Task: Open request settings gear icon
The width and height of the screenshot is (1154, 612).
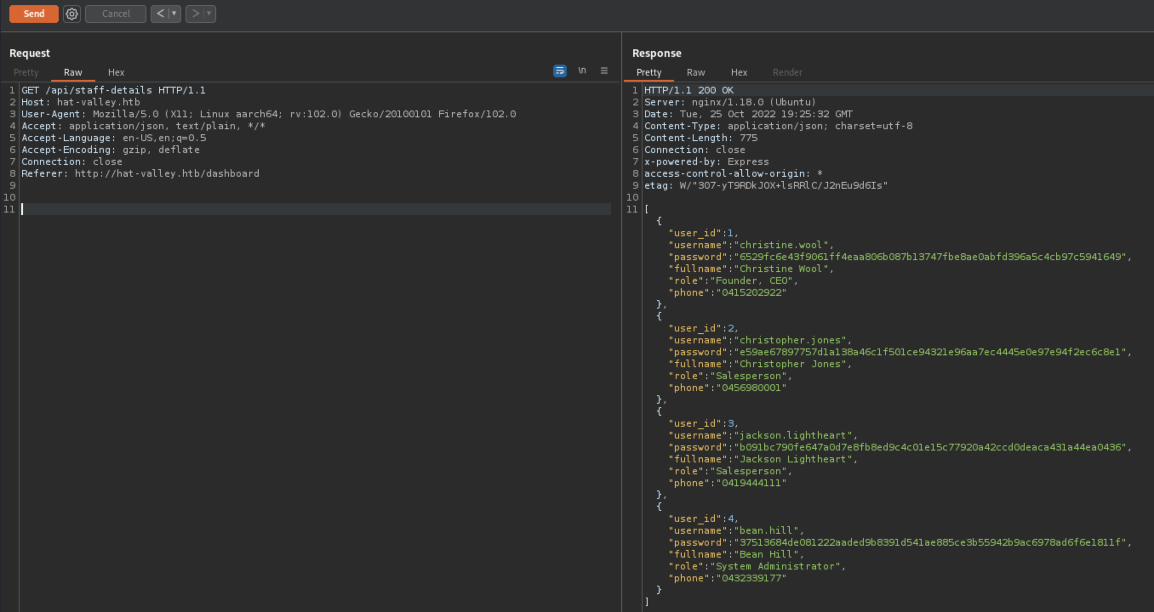Action: [71, 14]
